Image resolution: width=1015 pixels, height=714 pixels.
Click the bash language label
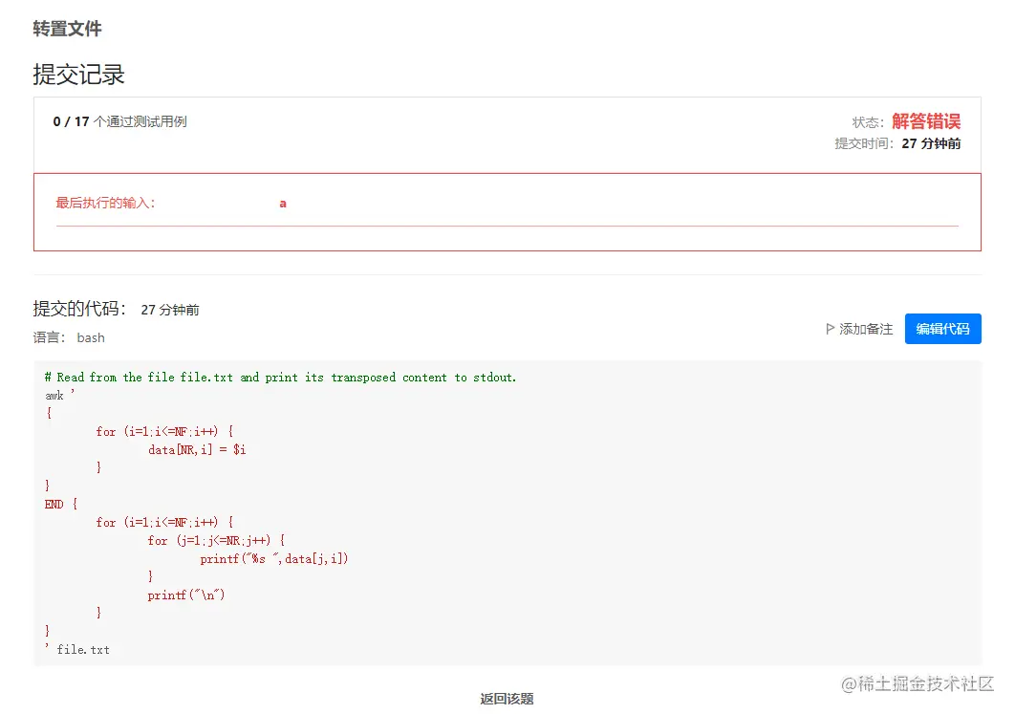coord(91,337)
